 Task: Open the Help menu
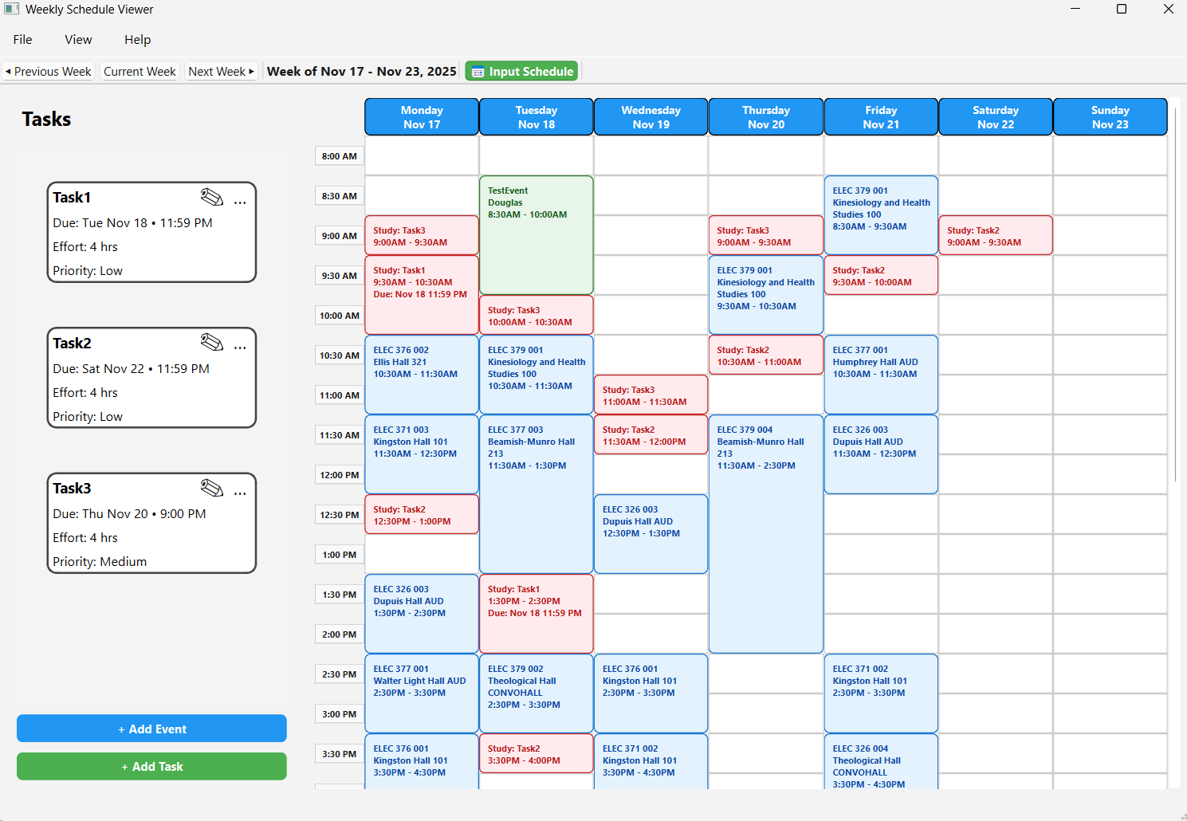click(x=137, y=39)
